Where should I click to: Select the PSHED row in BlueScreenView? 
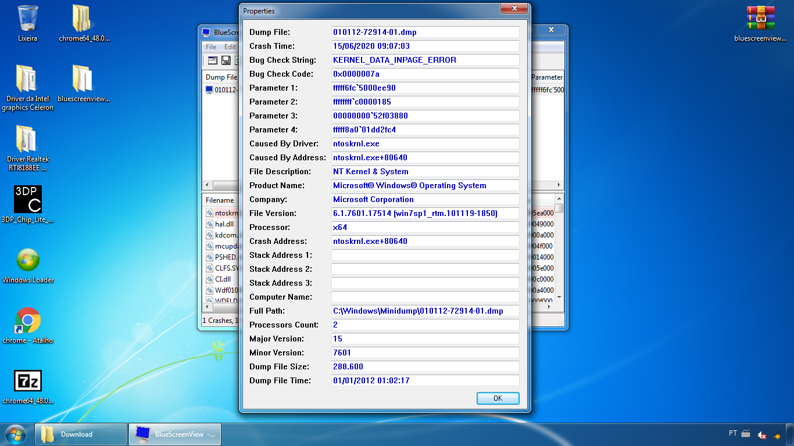(221, 257)
